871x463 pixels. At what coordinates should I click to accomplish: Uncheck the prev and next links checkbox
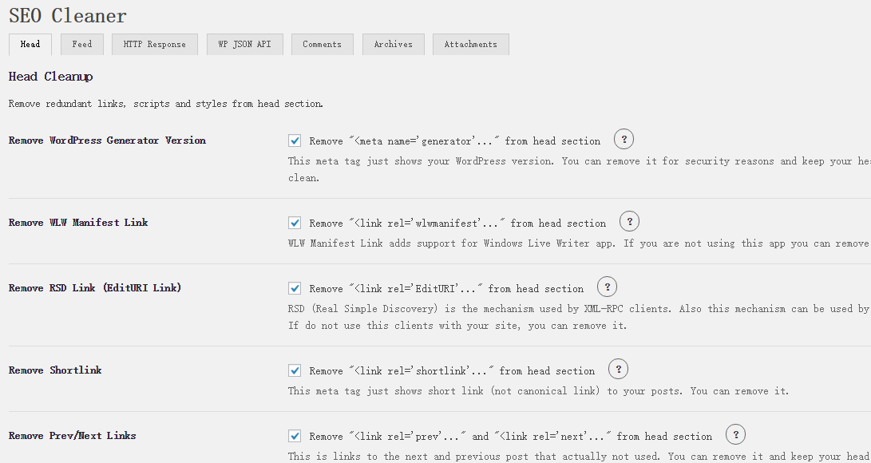tap(295, 436)
